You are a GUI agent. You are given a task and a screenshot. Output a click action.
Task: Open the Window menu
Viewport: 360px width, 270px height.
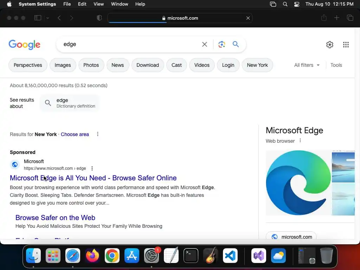pos(120,4)
